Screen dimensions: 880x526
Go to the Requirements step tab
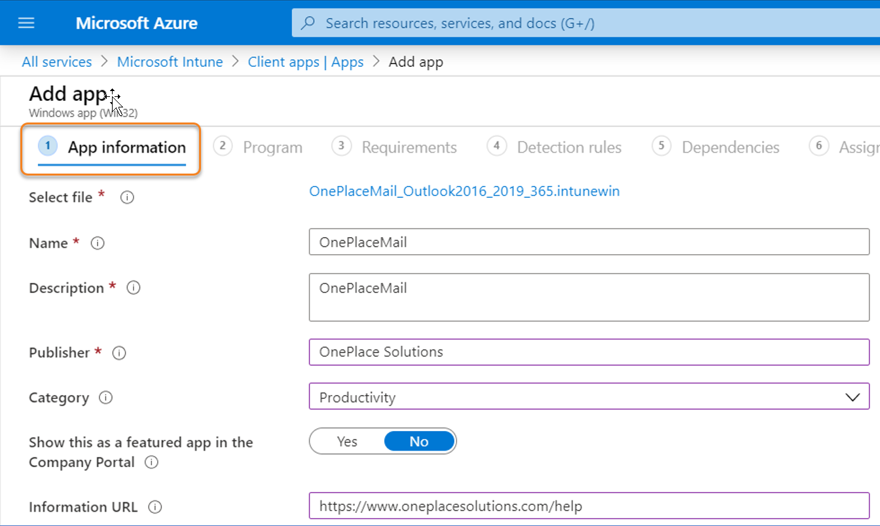(x=395, y=147)
